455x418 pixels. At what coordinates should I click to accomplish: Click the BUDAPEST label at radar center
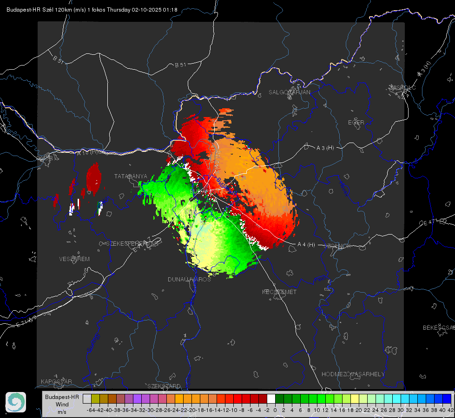click(205, 192)
